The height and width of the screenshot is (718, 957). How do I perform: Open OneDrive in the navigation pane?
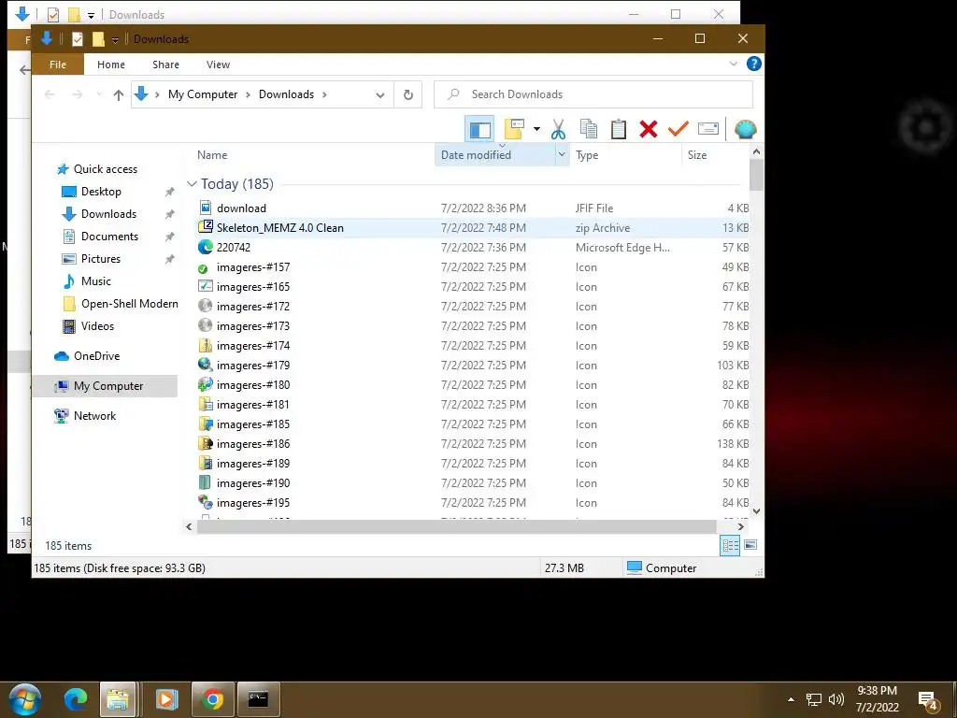[96, 356]
